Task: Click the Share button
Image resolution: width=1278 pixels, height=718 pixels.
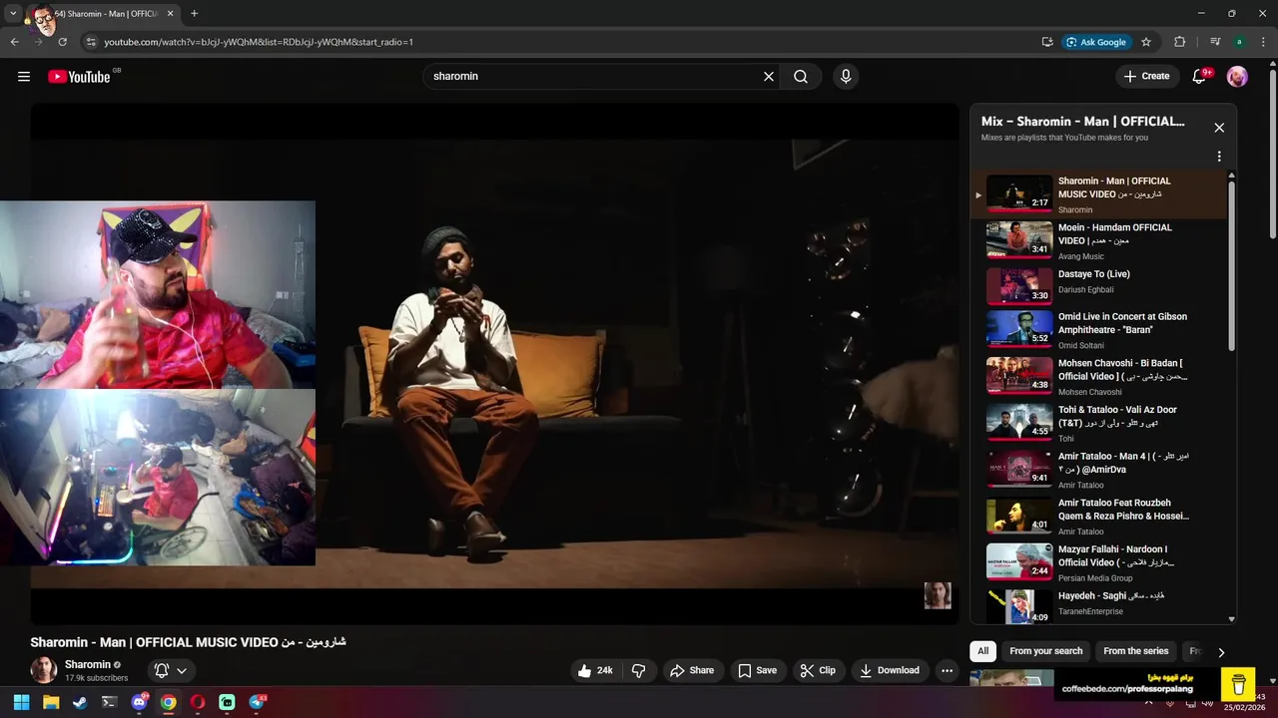Action: (x=692, y=671)
